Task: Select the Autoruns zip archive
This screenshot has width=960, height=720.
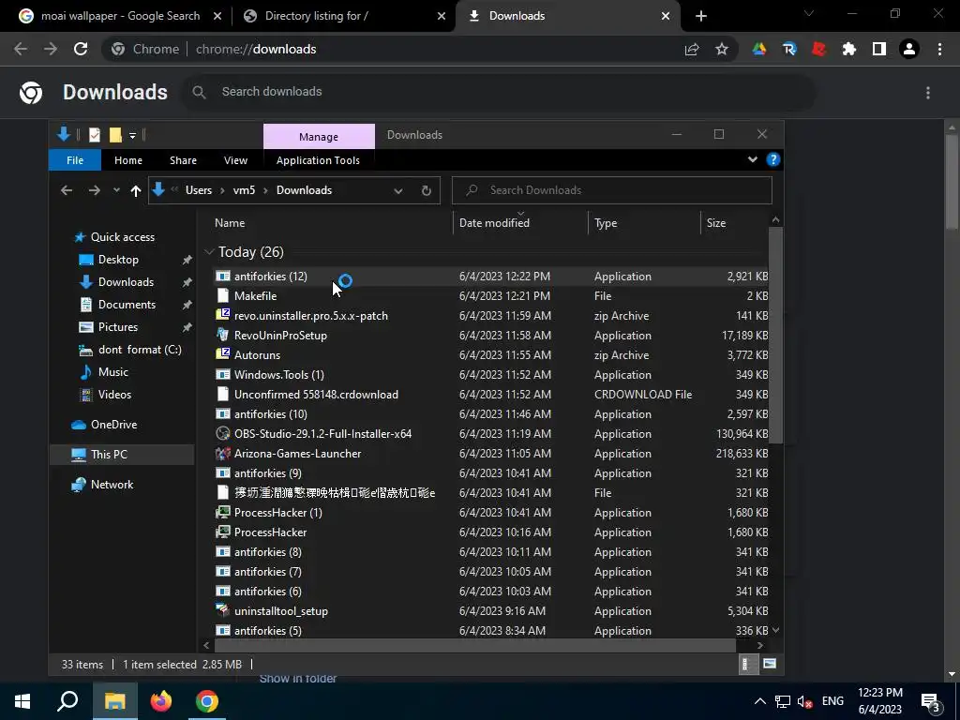Action: point(488,354)
